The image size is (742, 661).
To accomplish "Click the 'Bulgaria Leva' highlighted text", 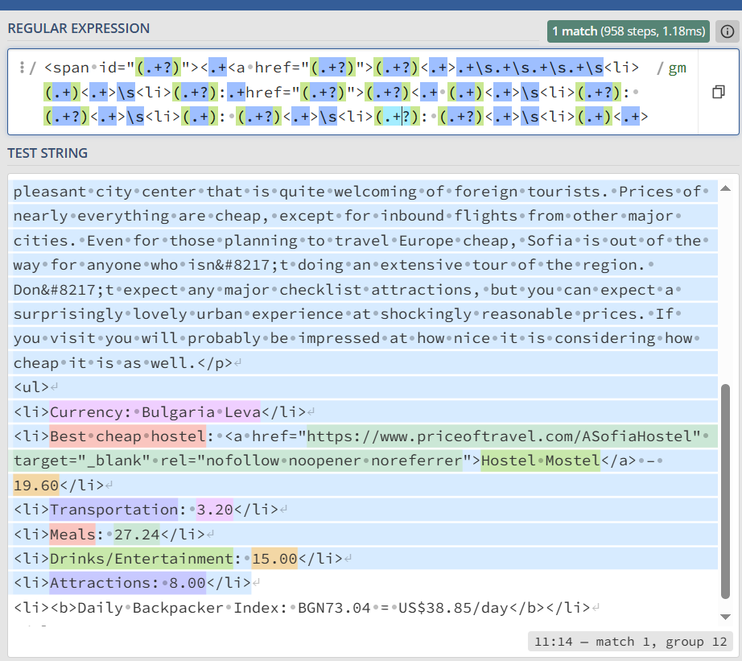I will (x=201, y=412).
